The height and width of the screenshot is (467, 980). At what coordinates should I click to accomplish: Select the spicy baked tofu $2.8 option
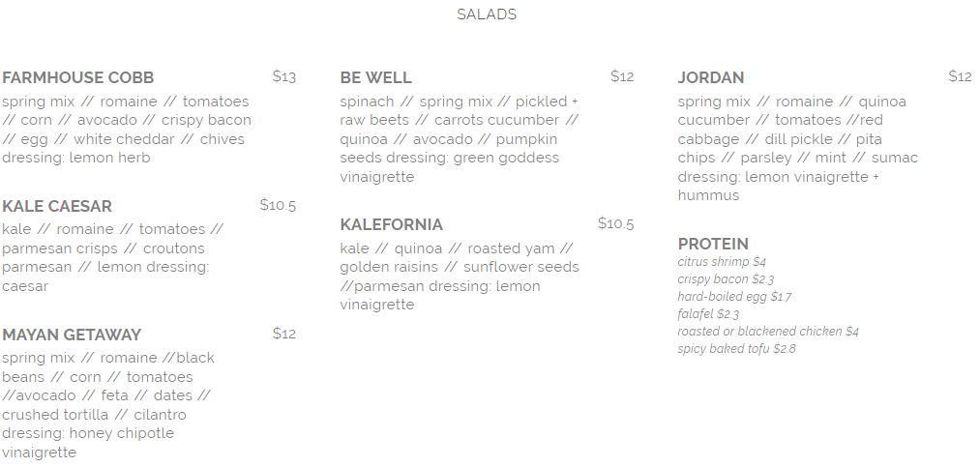[737, 350]
